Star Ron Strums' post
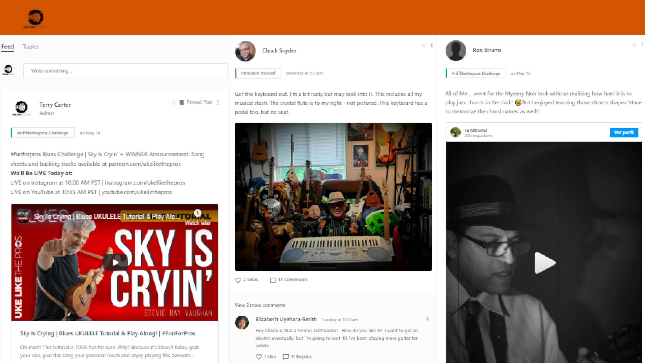This screenshot has width=645, height=363. [634, 45]
